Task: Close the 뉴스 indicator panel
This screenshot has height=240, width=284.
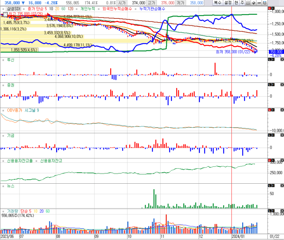Action: (282, 186)
